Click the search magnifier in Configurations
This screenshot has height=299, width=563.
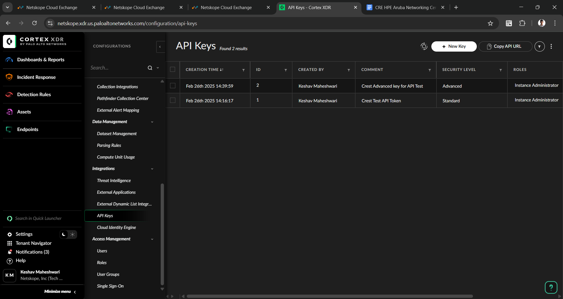click(x=150, y=68)
